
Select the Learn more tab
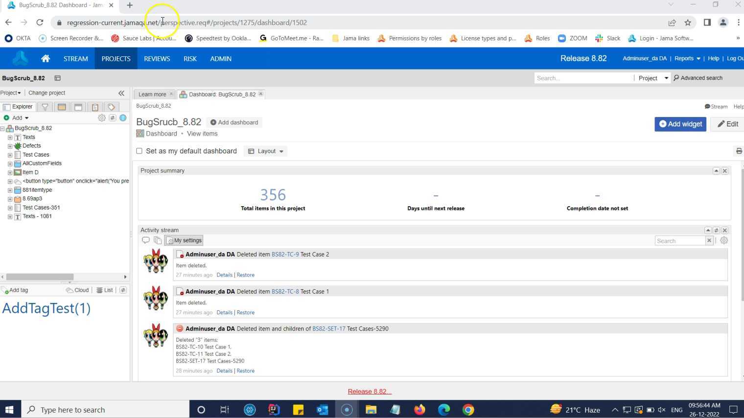[151, 94]
